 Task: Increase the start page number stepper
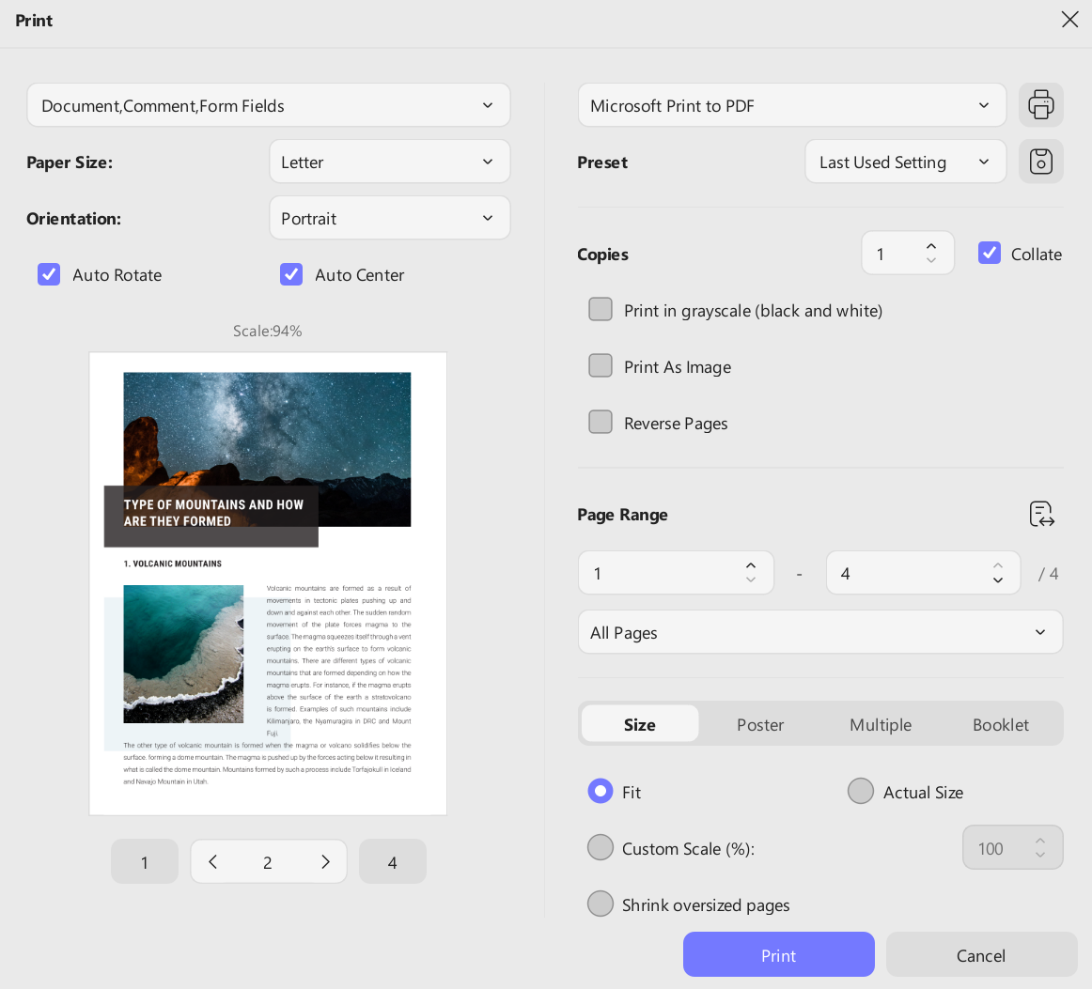(751, 565)
